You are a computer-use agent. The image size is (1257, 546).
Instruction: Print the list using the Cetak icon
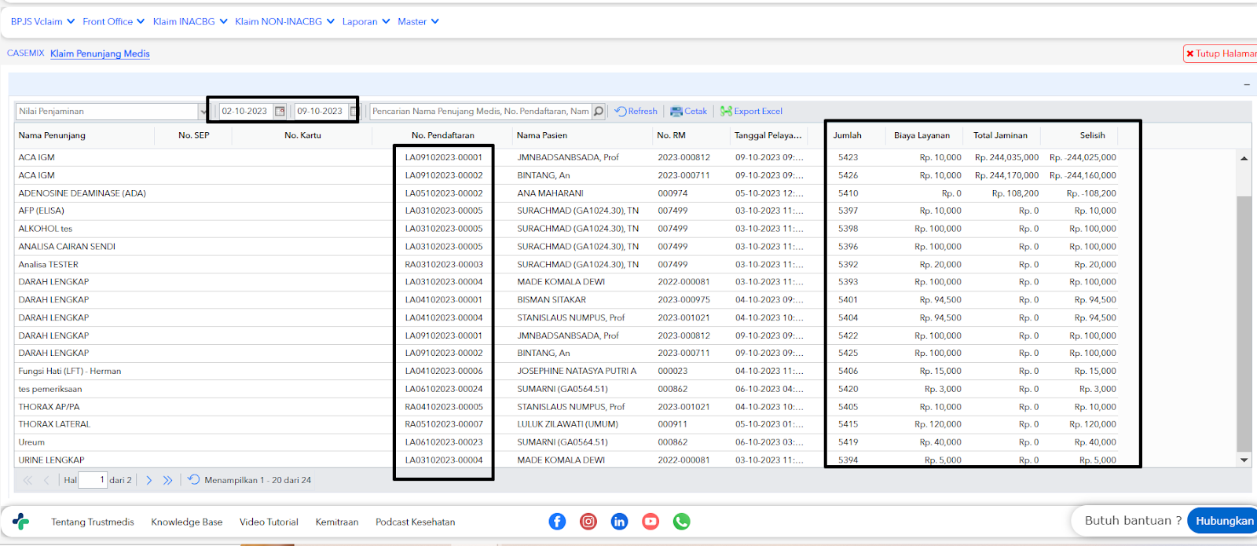(x=688, y=112)
